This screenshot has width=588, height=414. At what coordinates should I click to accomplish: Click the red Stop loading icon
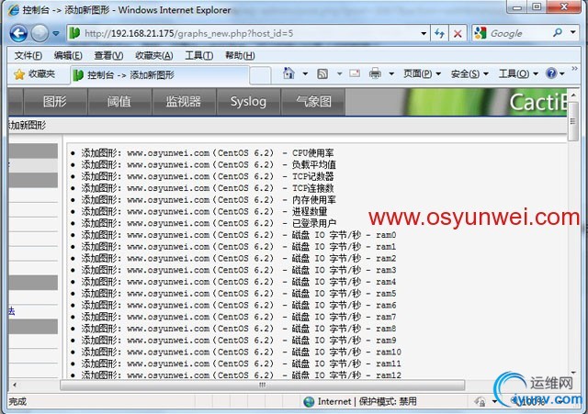458,34
